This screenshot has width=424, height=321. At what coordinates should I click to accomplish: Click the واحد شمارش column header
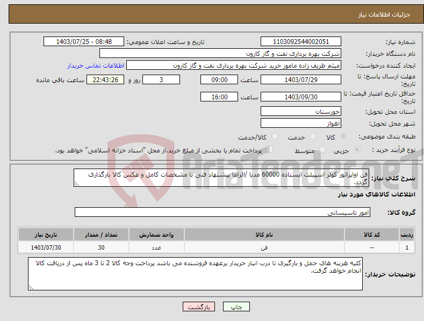[x=156, y=235]
